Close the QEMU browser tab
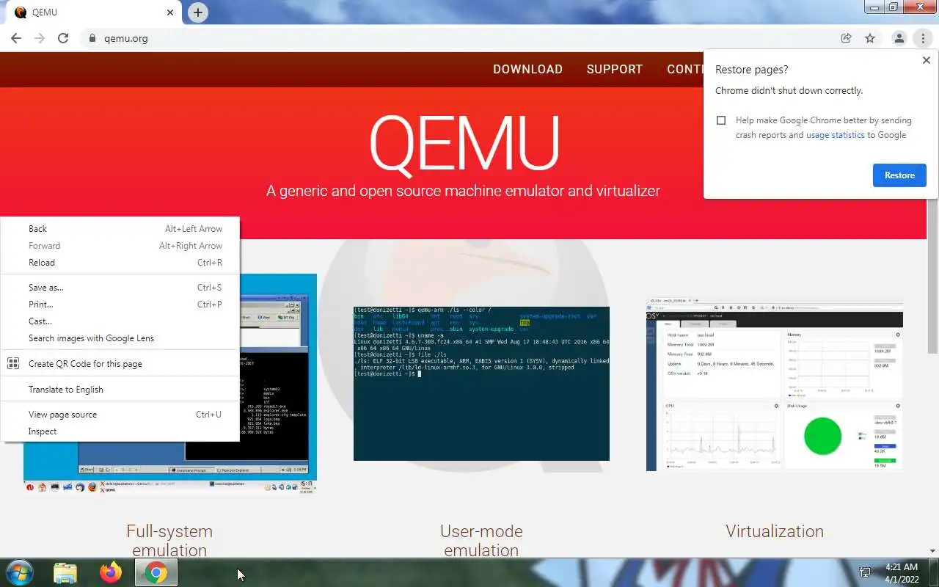 (170, 12)
